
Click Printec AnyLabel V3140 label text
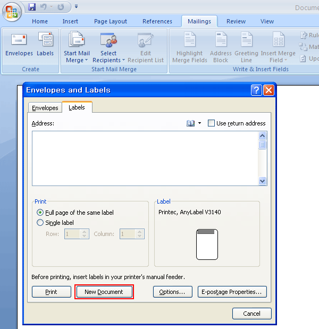(x=189, y=212)
